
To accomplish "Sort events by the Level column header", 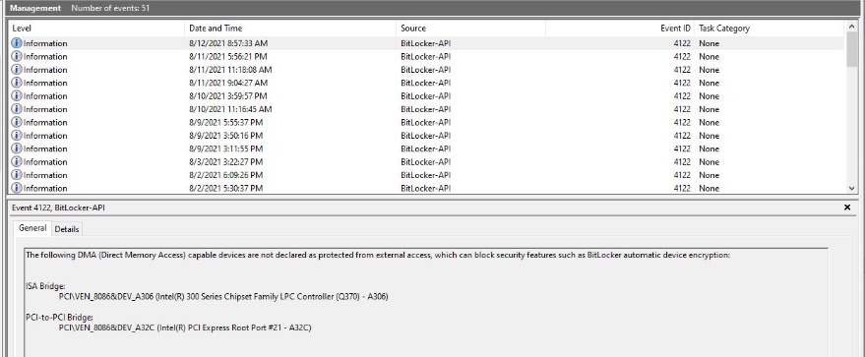I will (x=96, y=29).
